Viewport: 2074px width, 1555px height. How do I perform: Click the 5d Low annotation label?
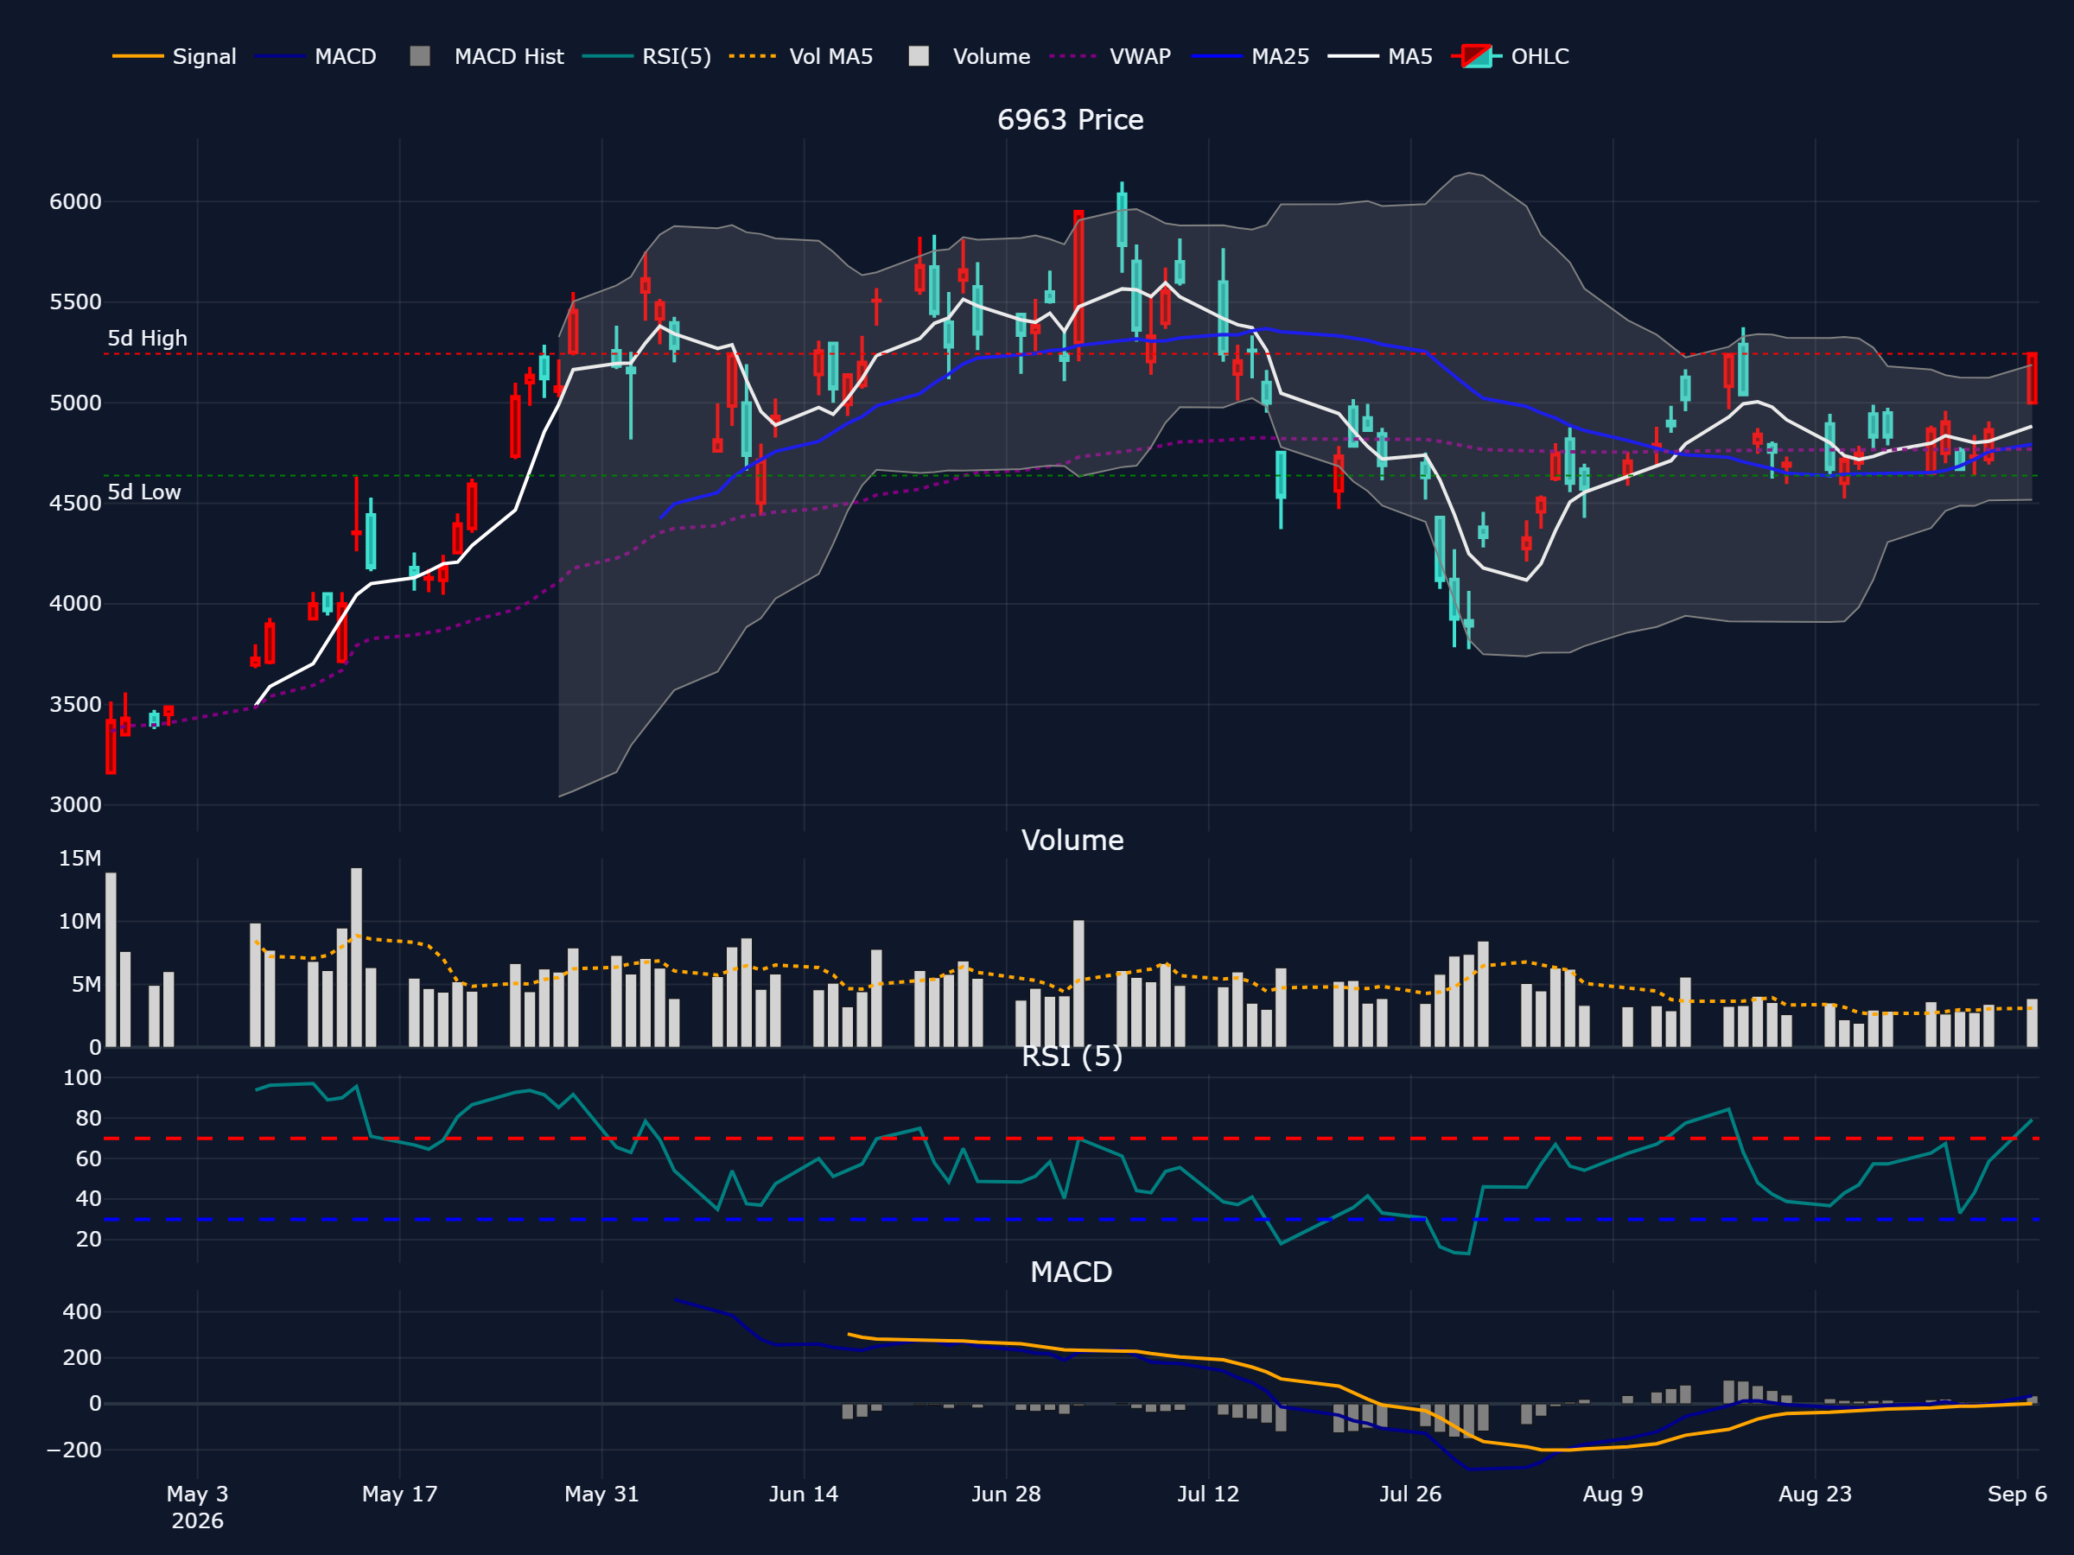[x=144, y=492]
